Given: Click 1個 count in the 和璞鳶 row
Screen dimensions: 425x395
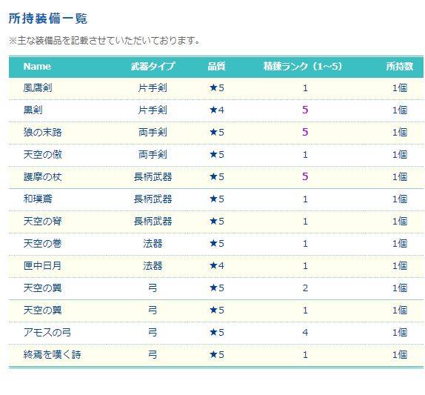Looking at the screenshot, I should [x=400, y=199].
